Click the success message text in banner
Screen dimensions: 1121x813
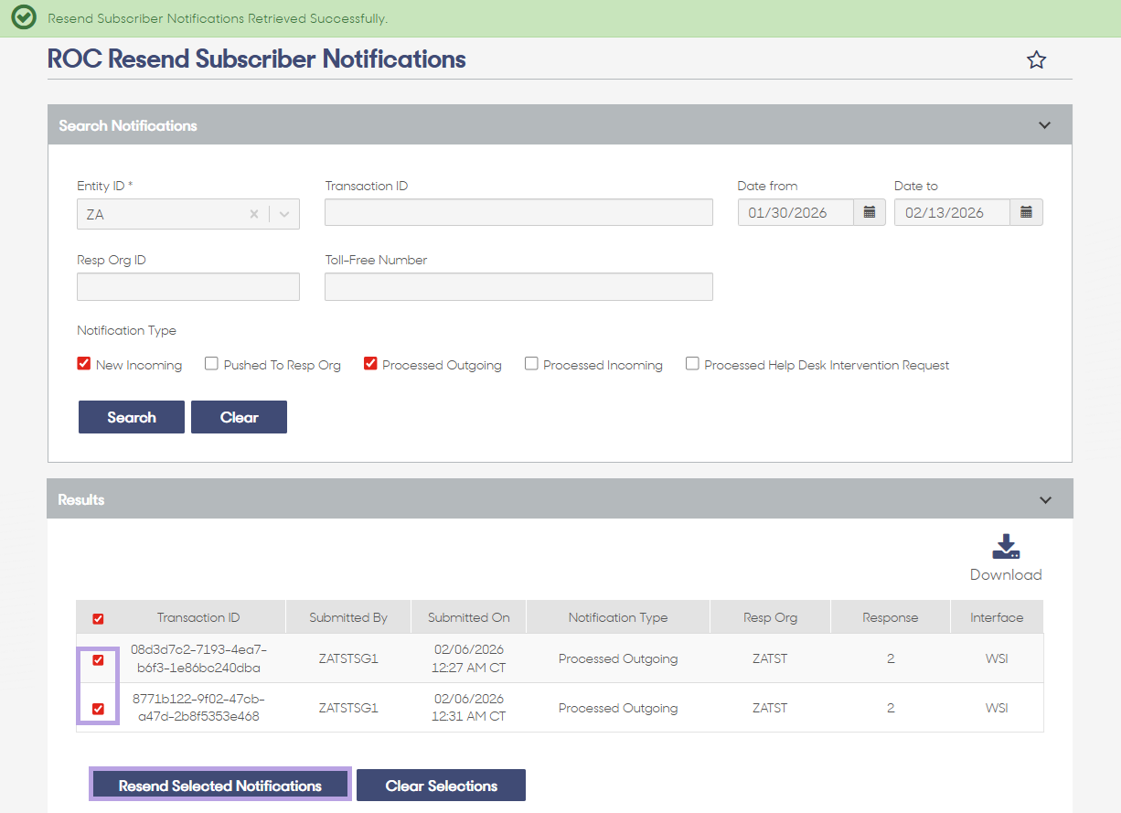[x=218, y=18]
